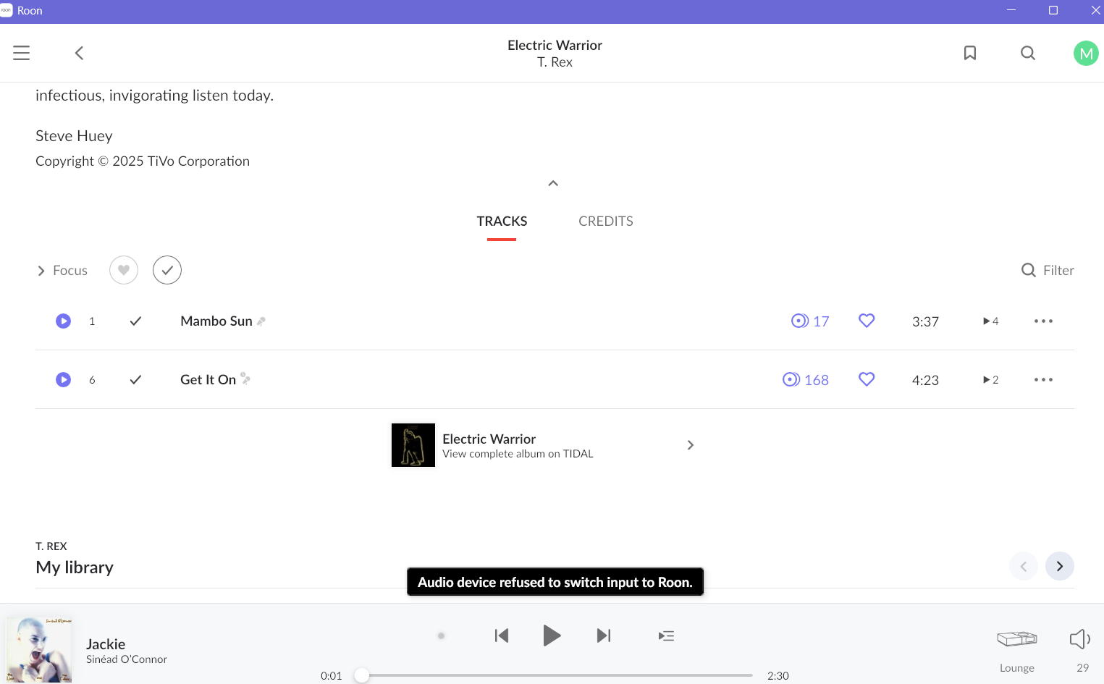Screen dimensions: 1104x684
Task: Select the Mambo Sun title
Action: point(216,321)
